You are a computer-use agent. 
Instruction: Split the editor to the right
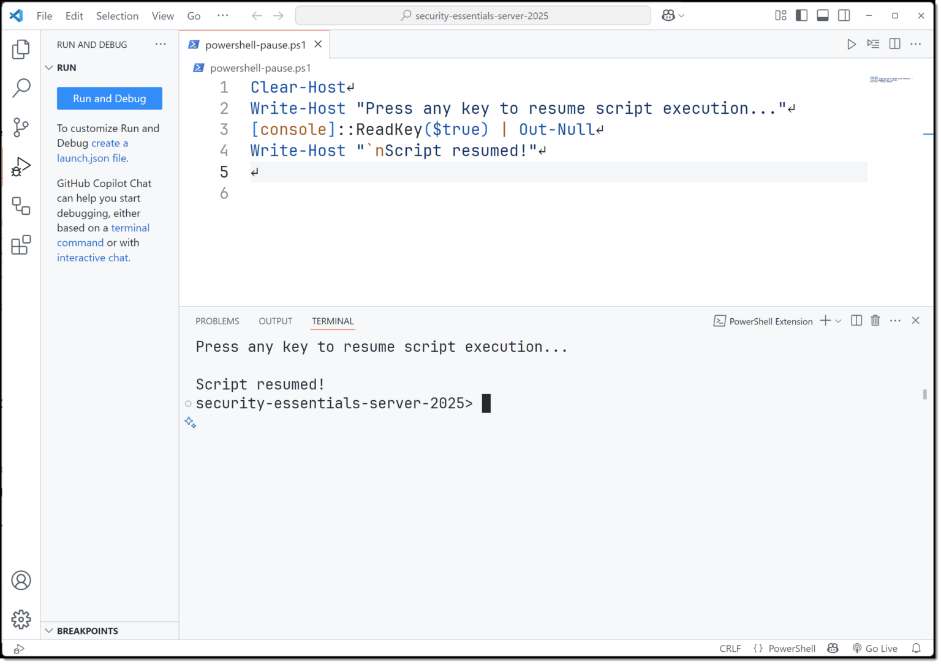coord(894,44)
